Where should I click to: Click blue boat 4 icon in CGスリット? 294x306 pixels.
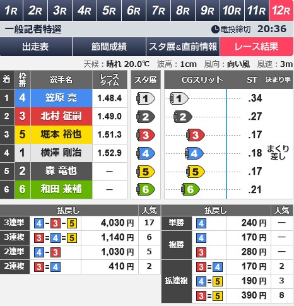tap(194, 153)
